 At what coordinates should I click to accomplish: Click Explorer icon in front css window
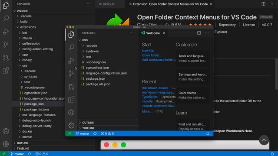71,35
